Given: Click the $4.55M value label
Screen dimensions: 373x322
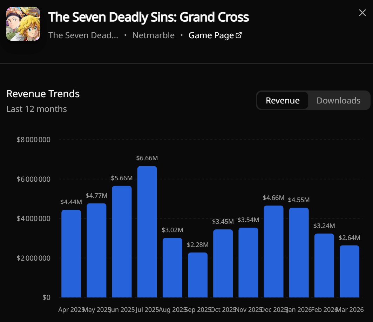Looking at the screenshot, I should 299,200.
